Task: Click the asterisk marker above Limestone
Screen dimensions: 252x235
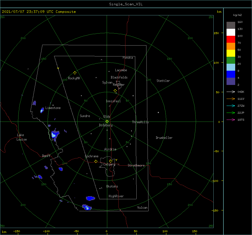Action: click(x=53, y=105)
